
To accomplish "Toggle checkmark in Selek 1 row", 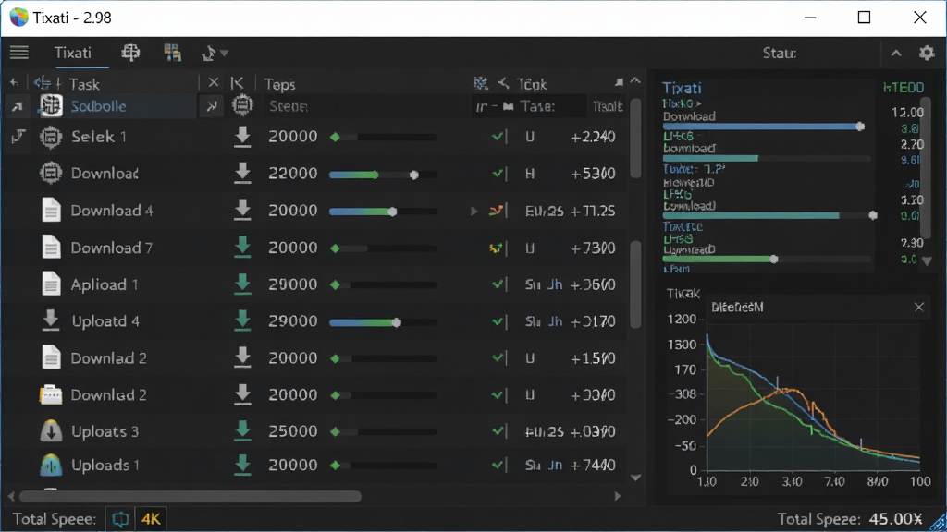I will pyautogui.click(x=498, y=137).
